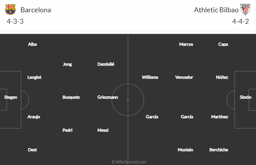Select Jong in Barcelona's midfield
The image size is (256, 165).
(67, 64)
